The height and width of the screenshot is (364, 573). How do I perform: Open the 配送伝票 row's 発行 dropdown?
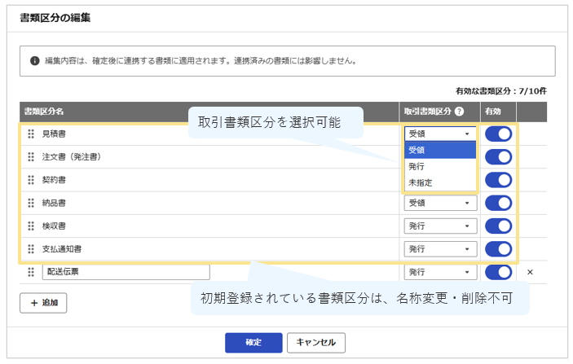click(x=440, y=272)
